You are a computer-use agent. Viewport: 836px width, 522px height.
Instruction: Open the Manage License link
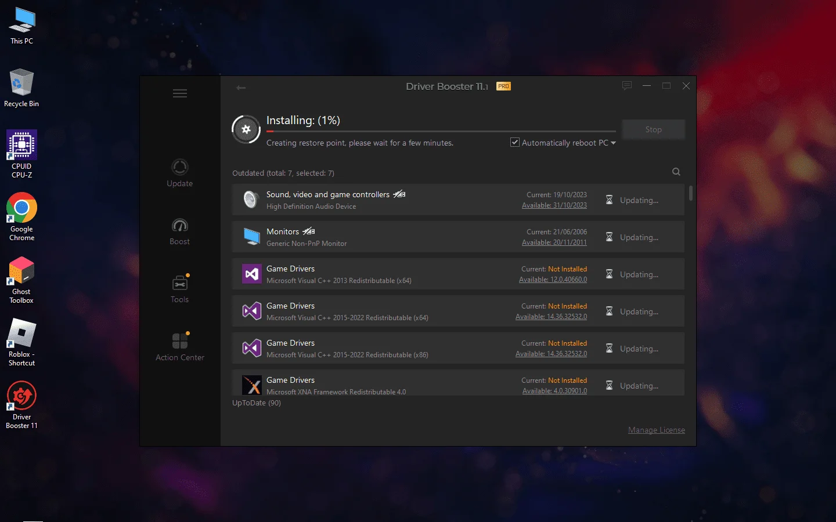(657, 430)
